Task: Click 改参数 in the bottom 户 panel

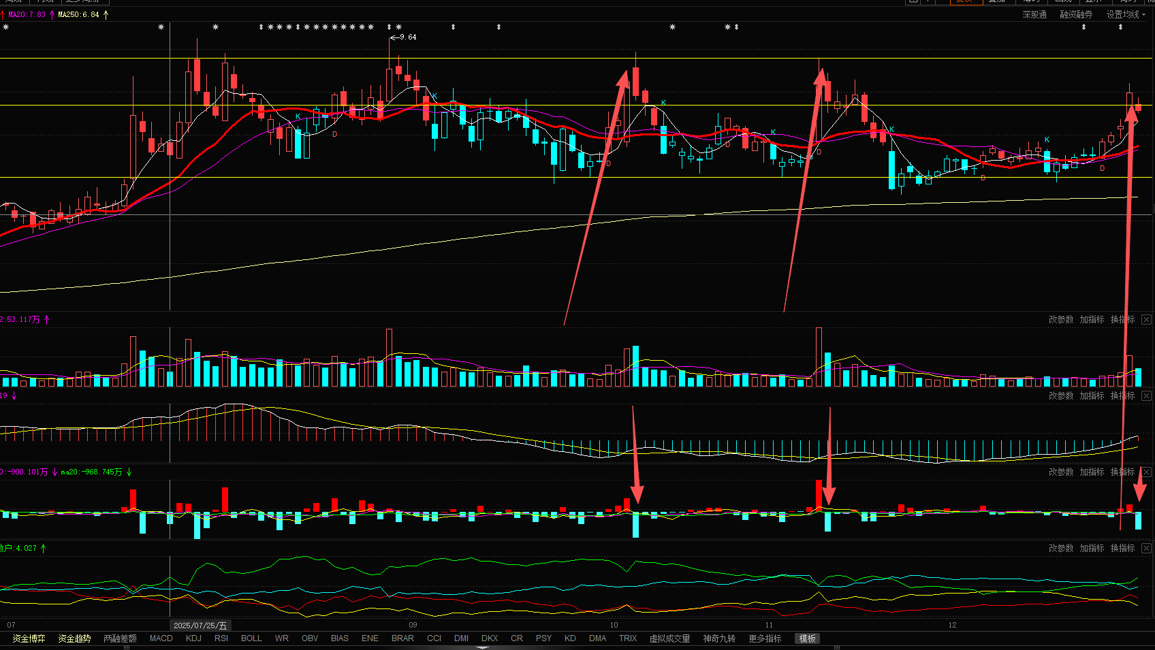Action: (1060, 548)
